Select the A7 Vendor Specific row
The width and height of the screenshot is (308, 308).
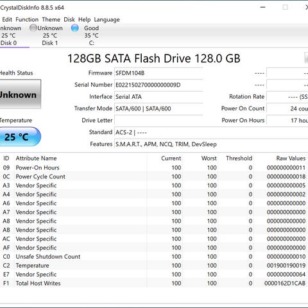(154, 212)
